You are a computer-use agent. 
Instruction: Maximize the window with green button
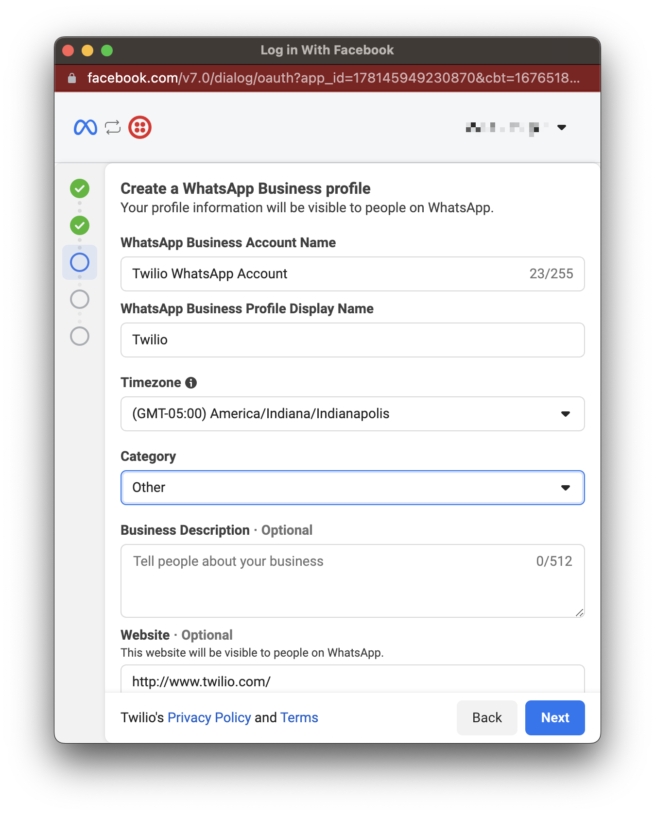click(107, 51)
